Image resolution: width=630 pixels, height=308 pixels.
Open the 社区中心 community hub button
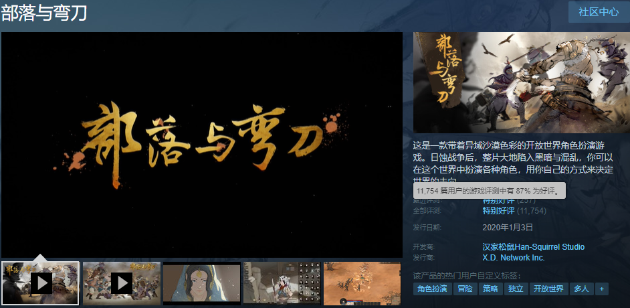tap(599, 12)
